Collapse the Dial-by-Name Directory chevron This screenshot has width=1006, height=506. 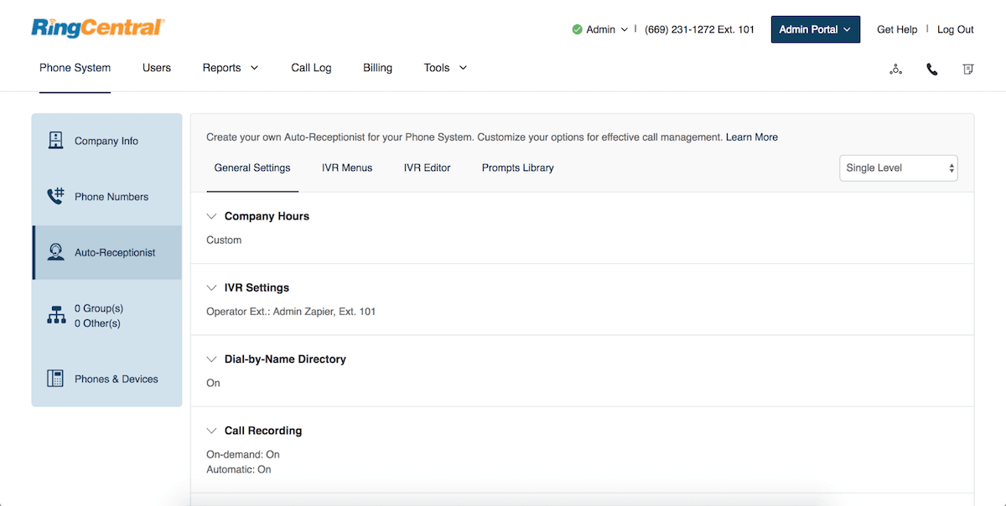click(x=211, y=359)
